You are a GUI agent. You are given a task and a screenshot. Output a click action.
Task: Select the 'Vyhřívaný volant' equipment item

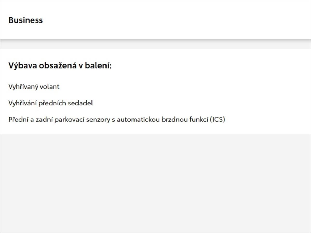(x=34, y=86)
